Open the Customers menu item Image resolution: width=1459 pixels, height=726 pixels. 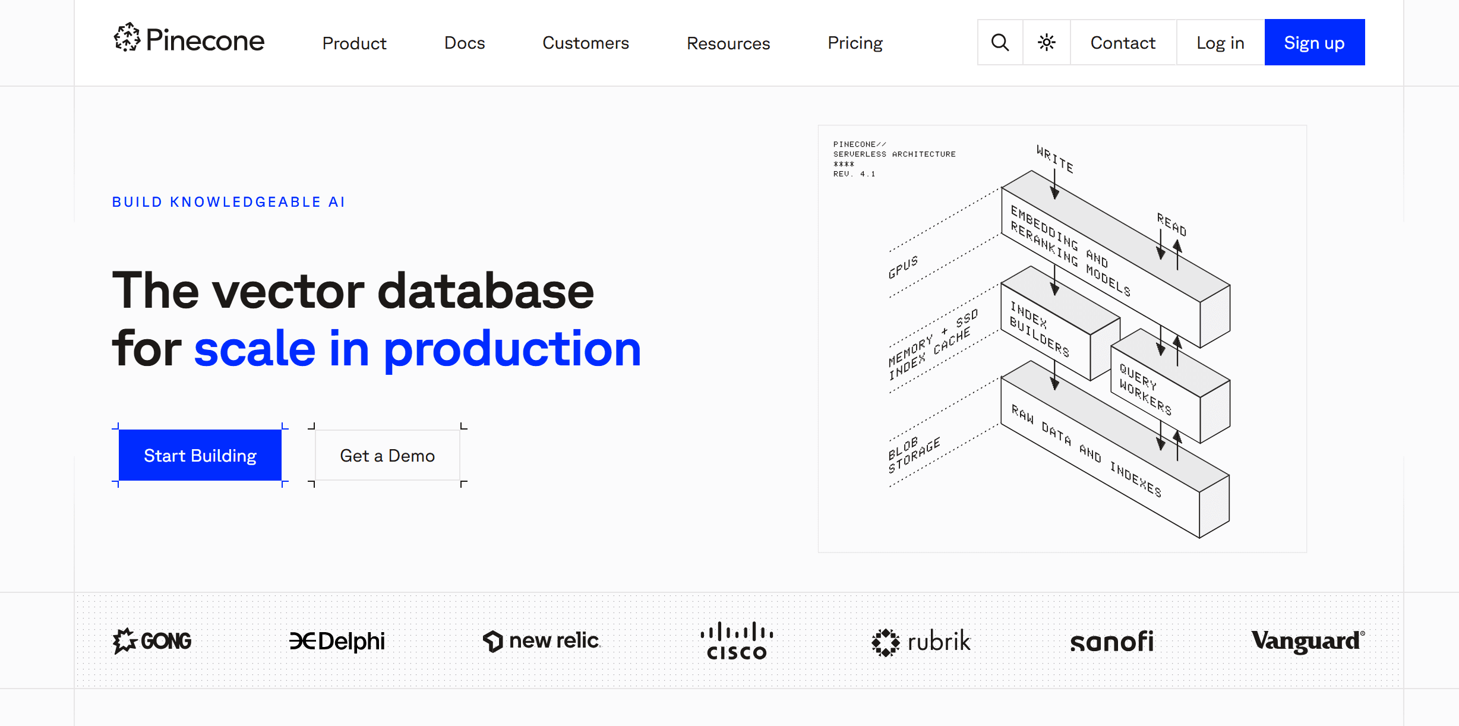(585, 43)
